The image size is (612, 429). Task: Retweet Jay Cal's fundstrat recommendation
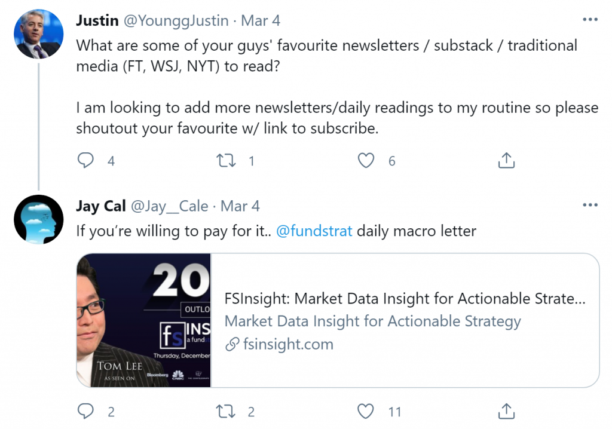pyautogui.click(x=226, y=411)
